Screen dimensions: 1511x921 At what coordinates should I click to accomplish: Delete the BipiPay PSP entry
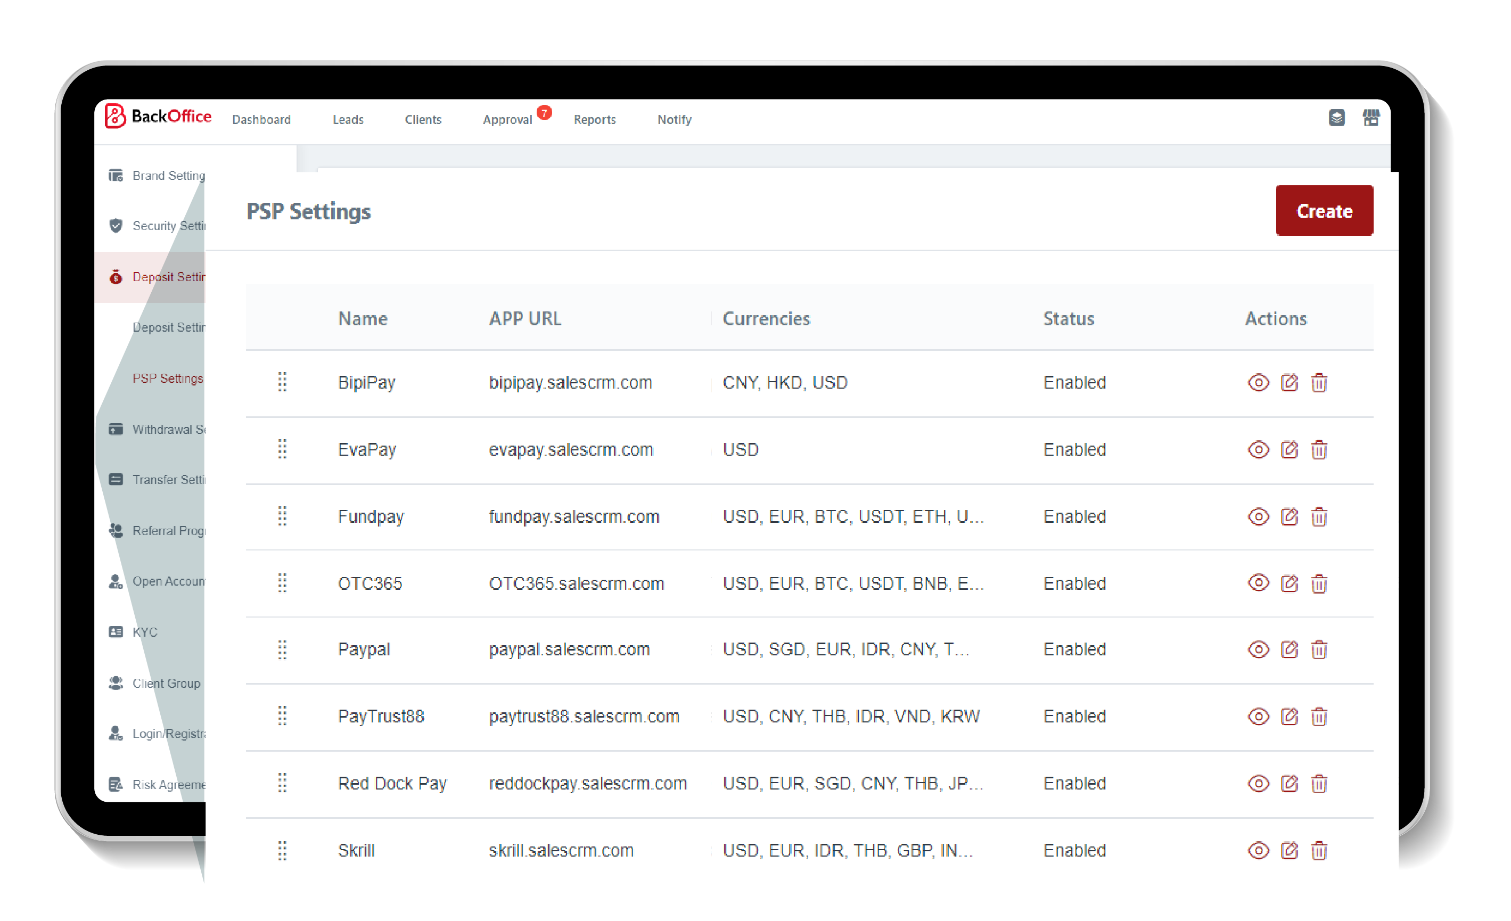pos(1318,383)
